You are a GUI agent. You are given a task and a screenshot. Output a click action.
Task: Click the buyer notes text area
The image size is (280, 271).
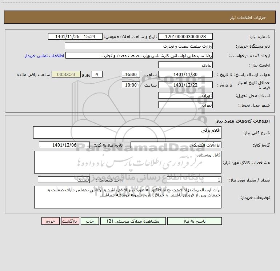tap(128, 197)
